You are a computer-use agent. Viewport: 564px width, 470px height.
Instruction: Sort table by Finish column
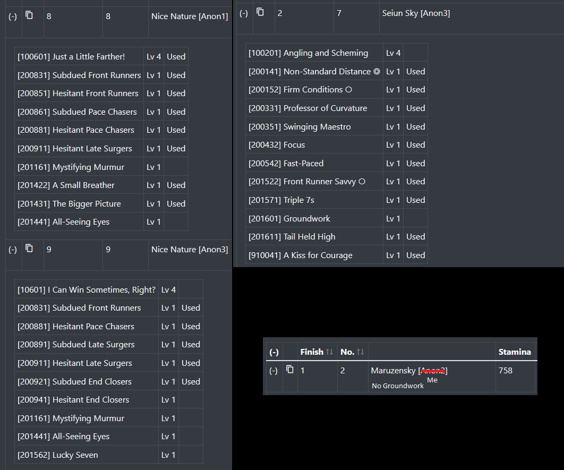click(x=317, y=352)
